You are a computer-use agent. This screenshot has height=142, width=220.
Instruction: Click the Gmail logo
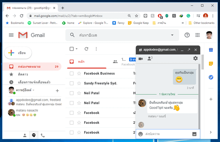32,35
